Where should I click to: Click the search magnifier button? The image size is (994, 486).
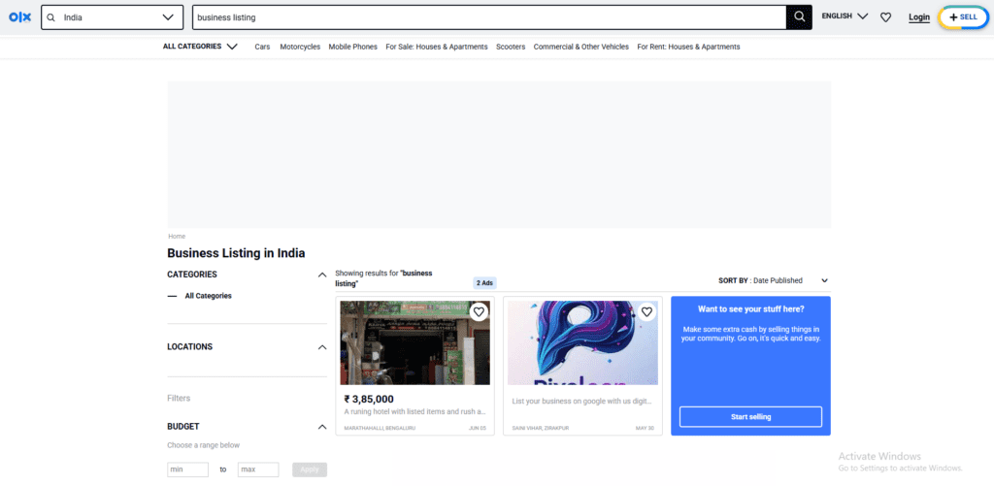(799, 17)
